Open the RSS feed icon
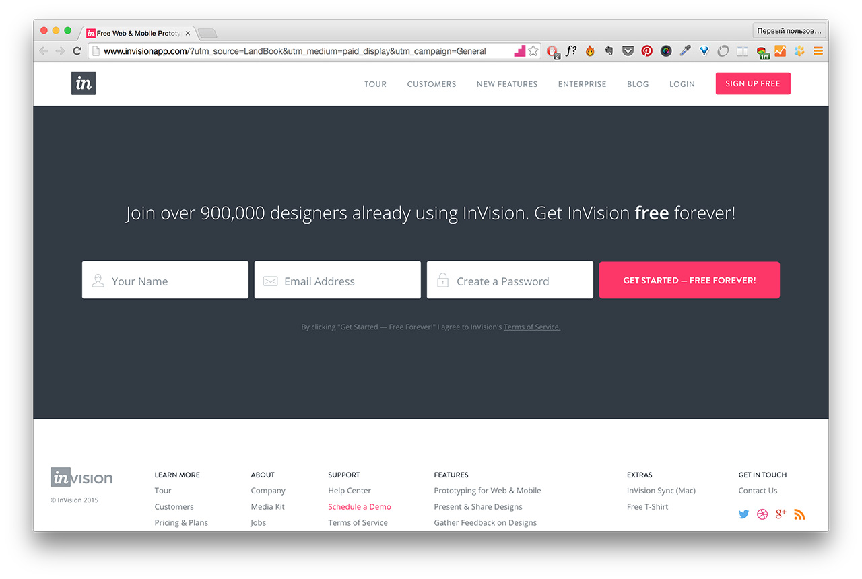 [x=800, y=514]
